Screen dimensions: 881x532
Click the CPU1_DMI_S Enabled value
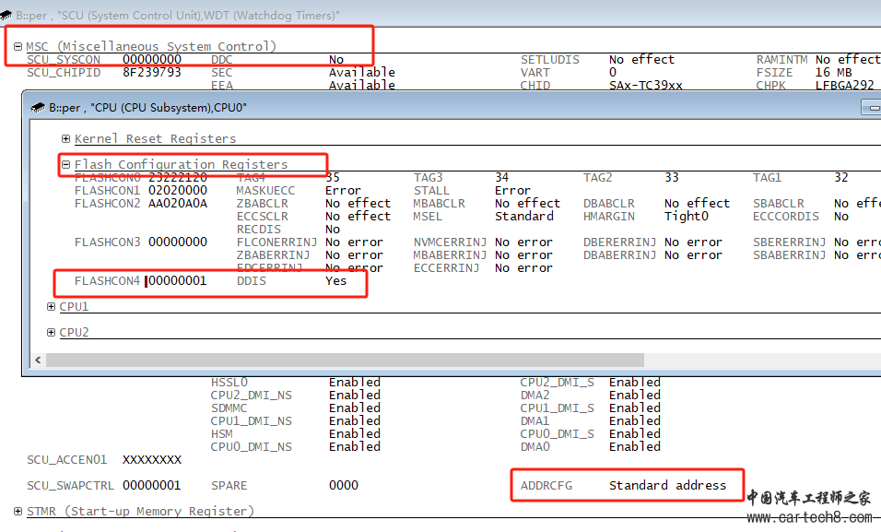635,408
